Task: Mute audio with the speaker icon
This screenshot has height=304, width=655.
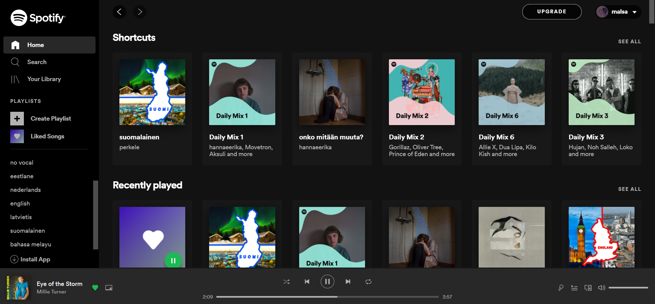Action: [x=602, y=288]
